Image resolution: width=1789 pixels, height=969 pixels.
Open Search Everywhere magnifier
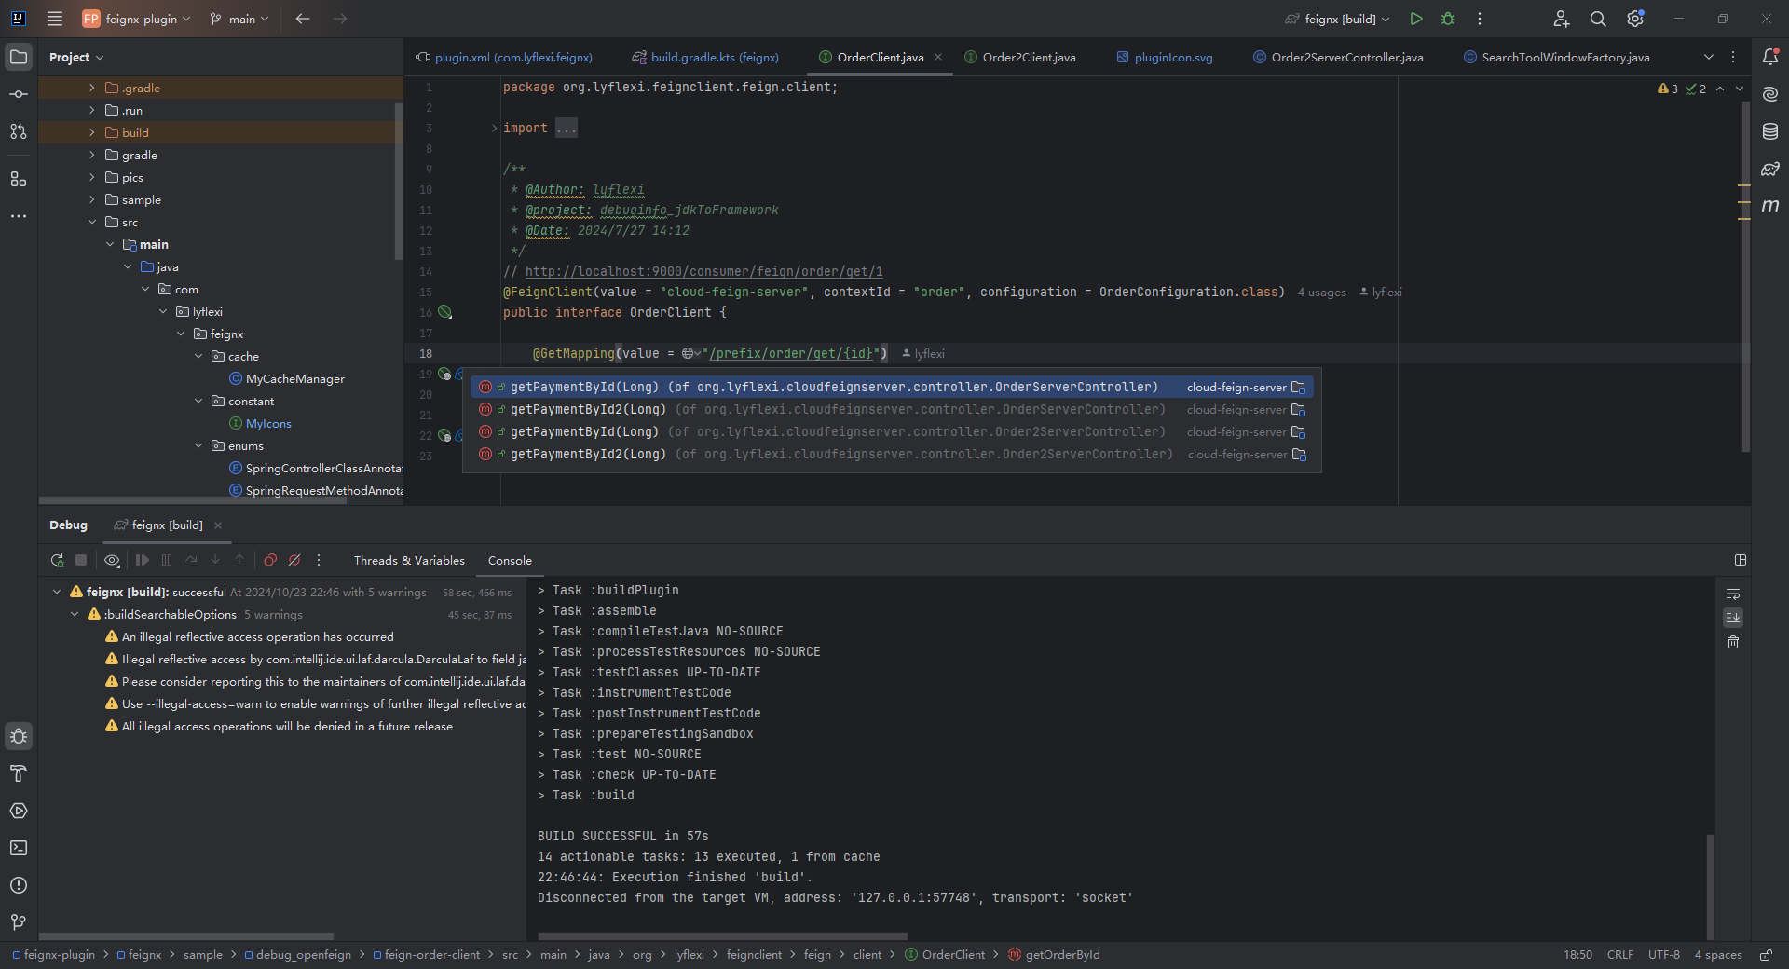pos(1598,19)
